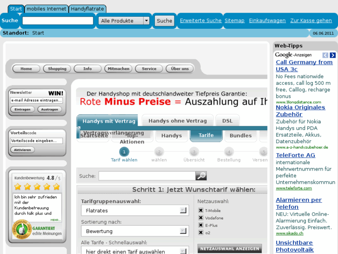Viewport: 338px width, 254px height.
Task: Open the Zur Kasse gehen link
Action: [311, 21]
